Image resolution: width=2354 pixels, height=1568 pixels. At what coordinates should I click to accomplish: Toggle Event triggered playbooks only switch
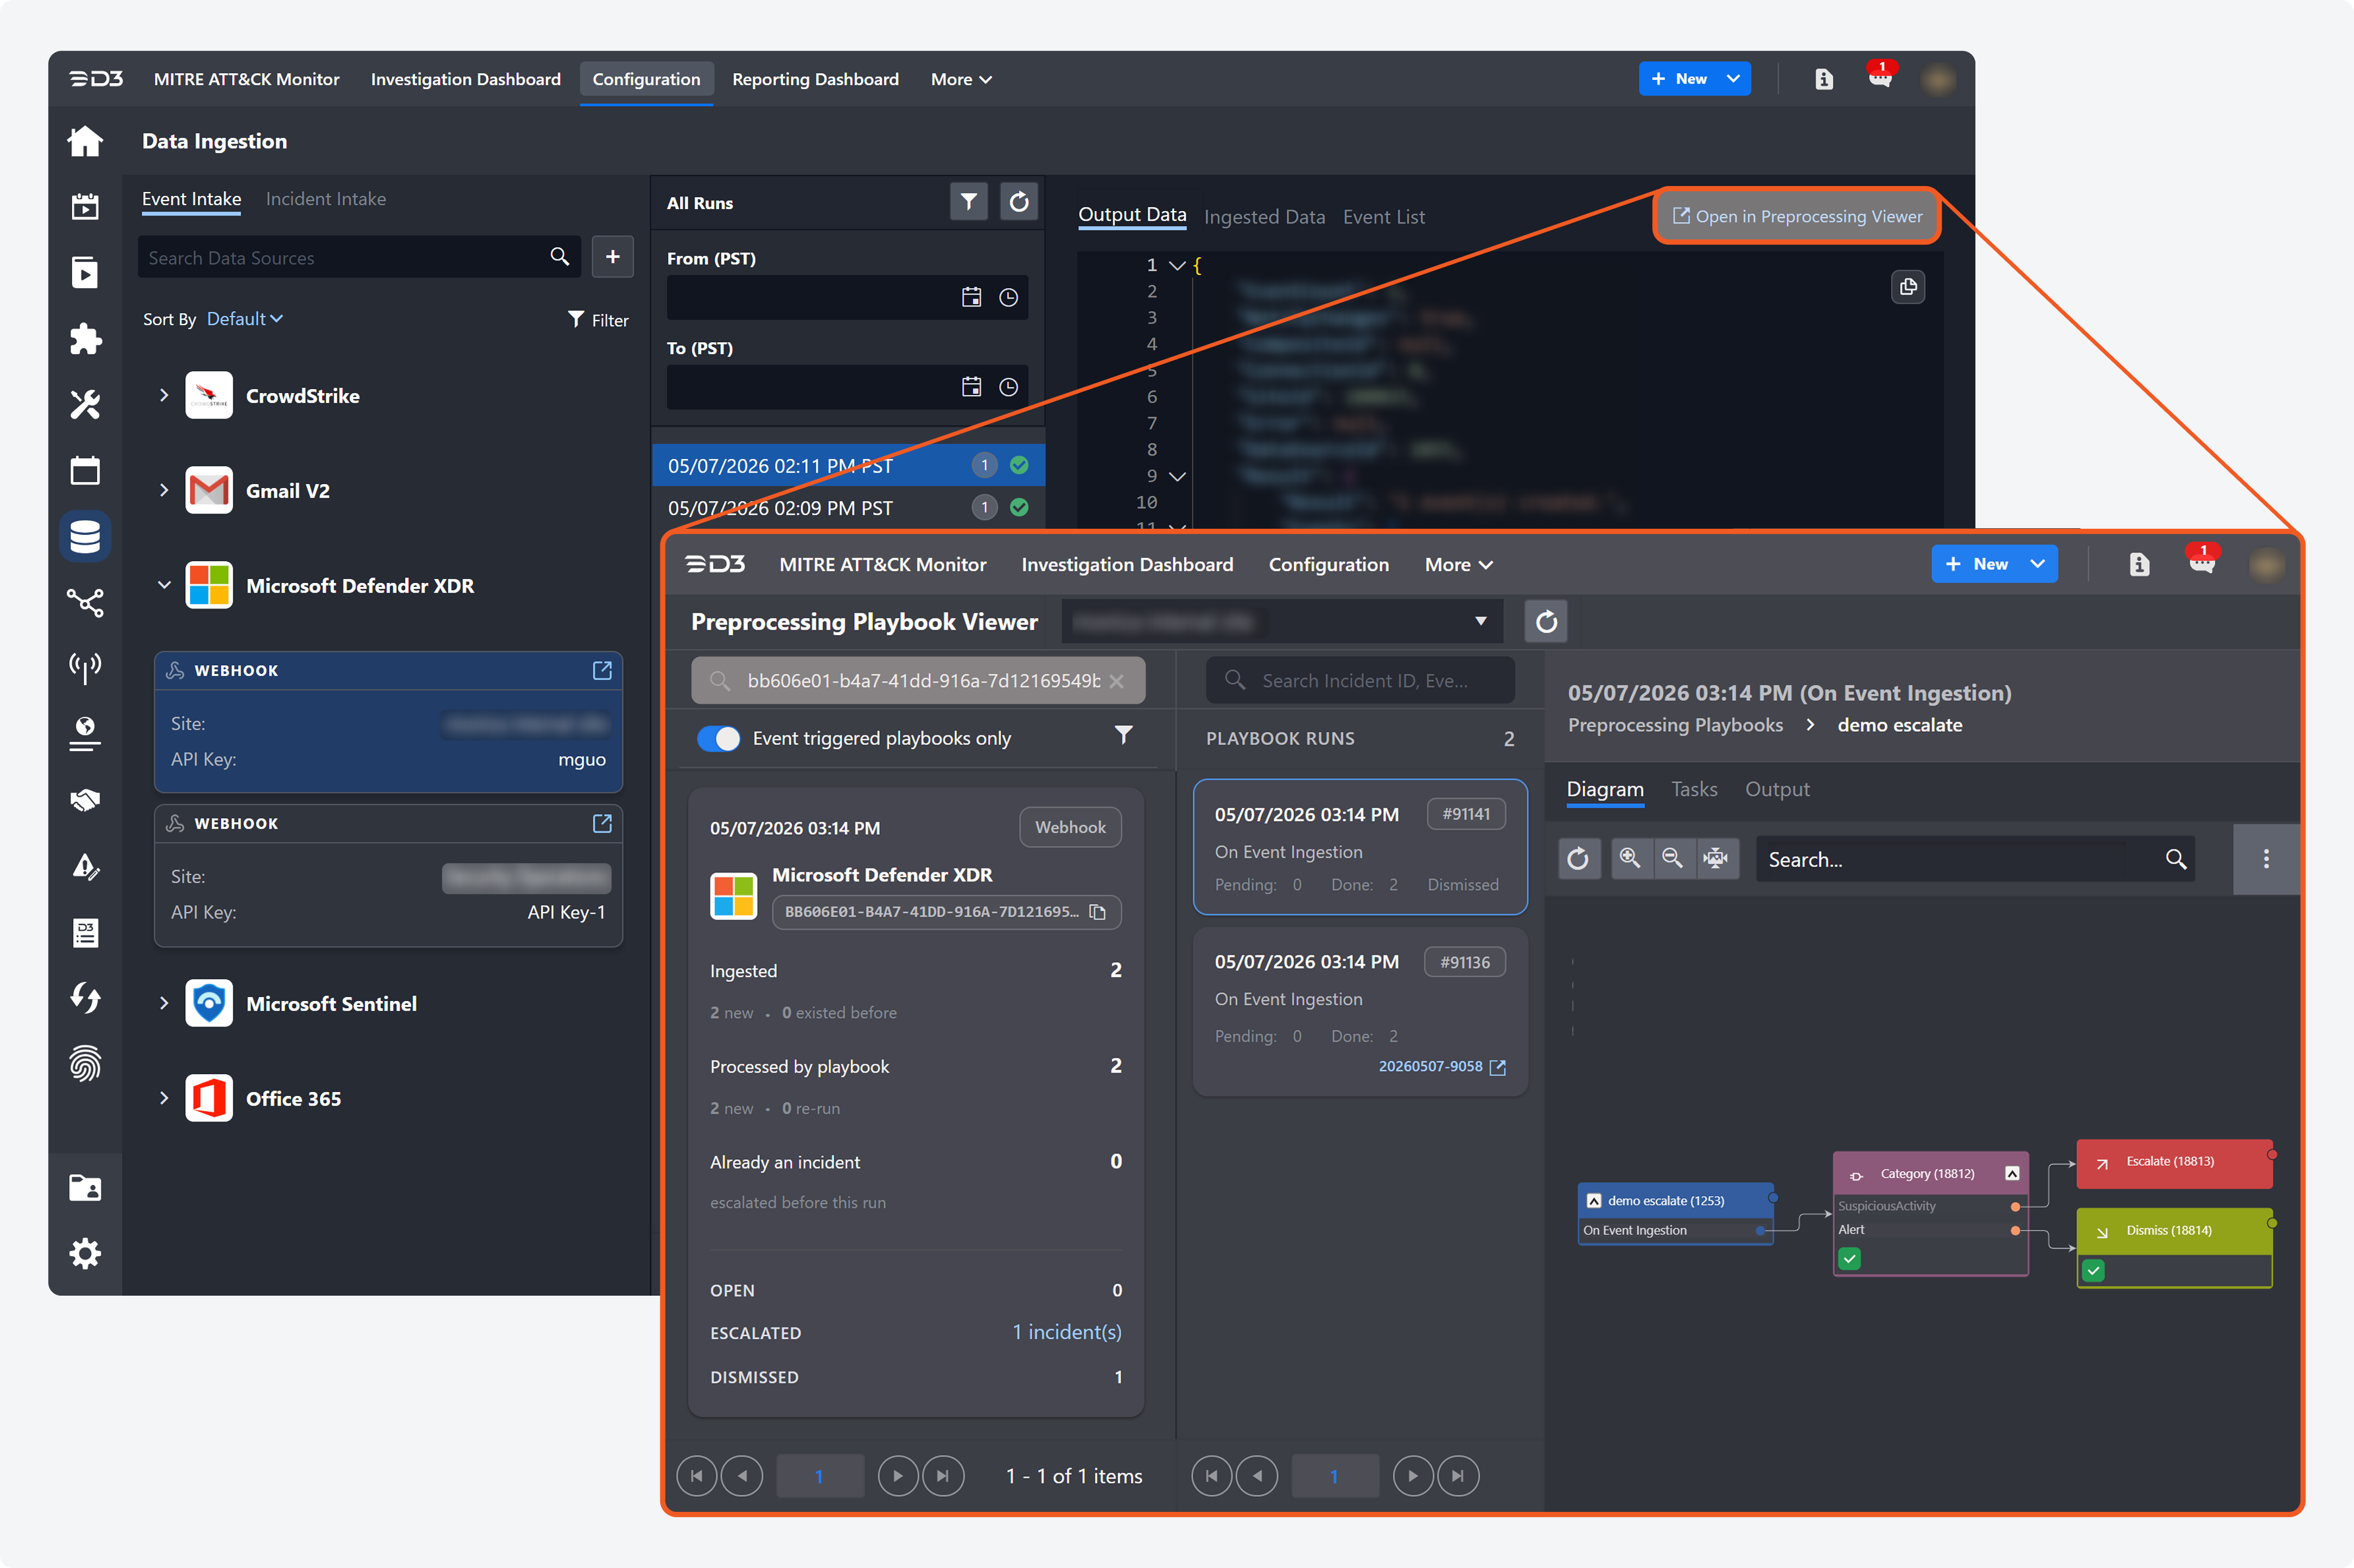pos(718,738)
